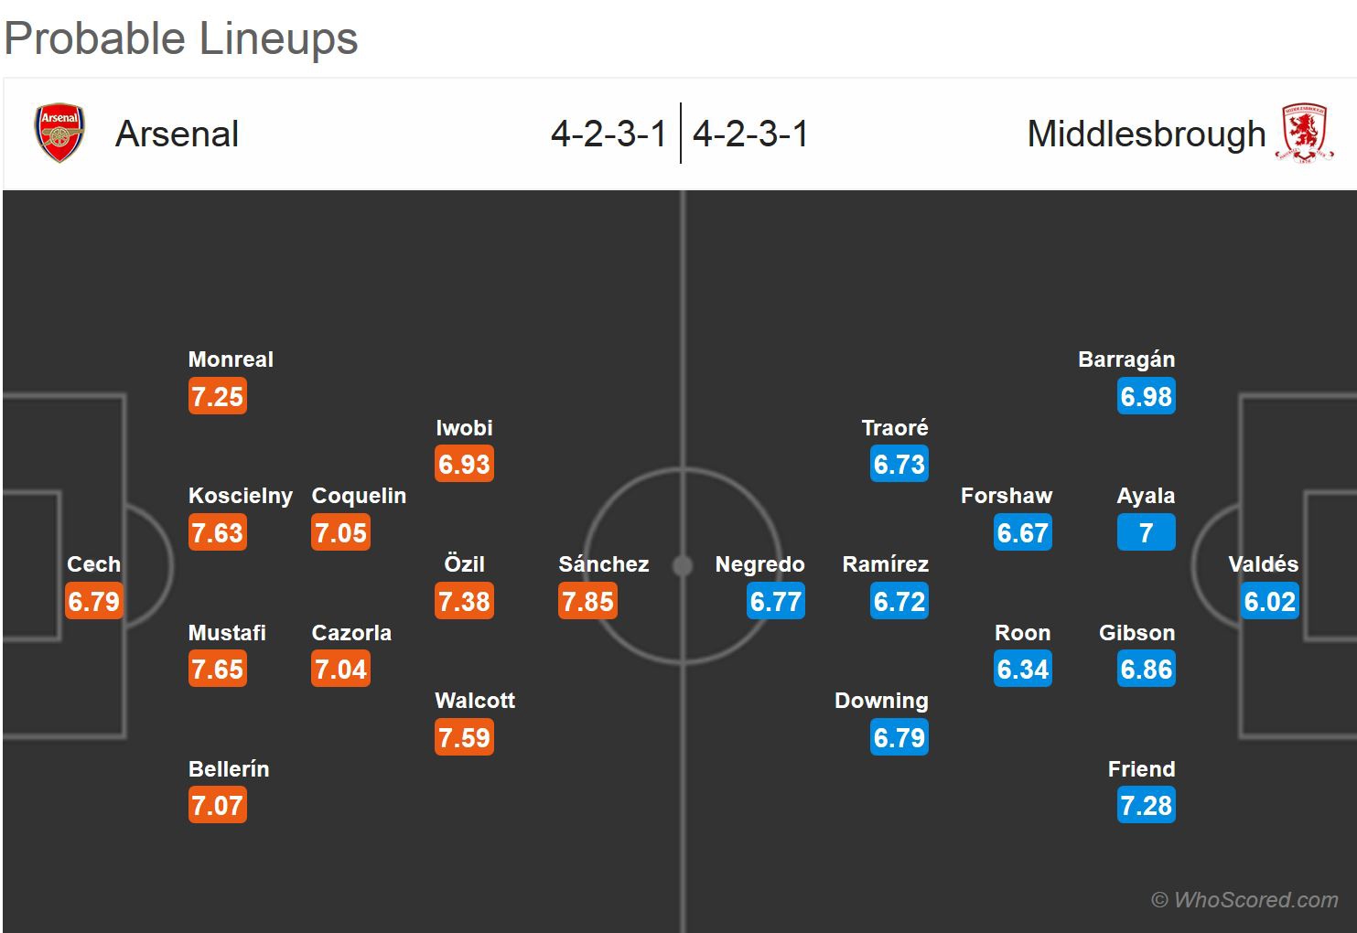Click the WhoScored.com watermark
1357x933 pixels.
1244,900
